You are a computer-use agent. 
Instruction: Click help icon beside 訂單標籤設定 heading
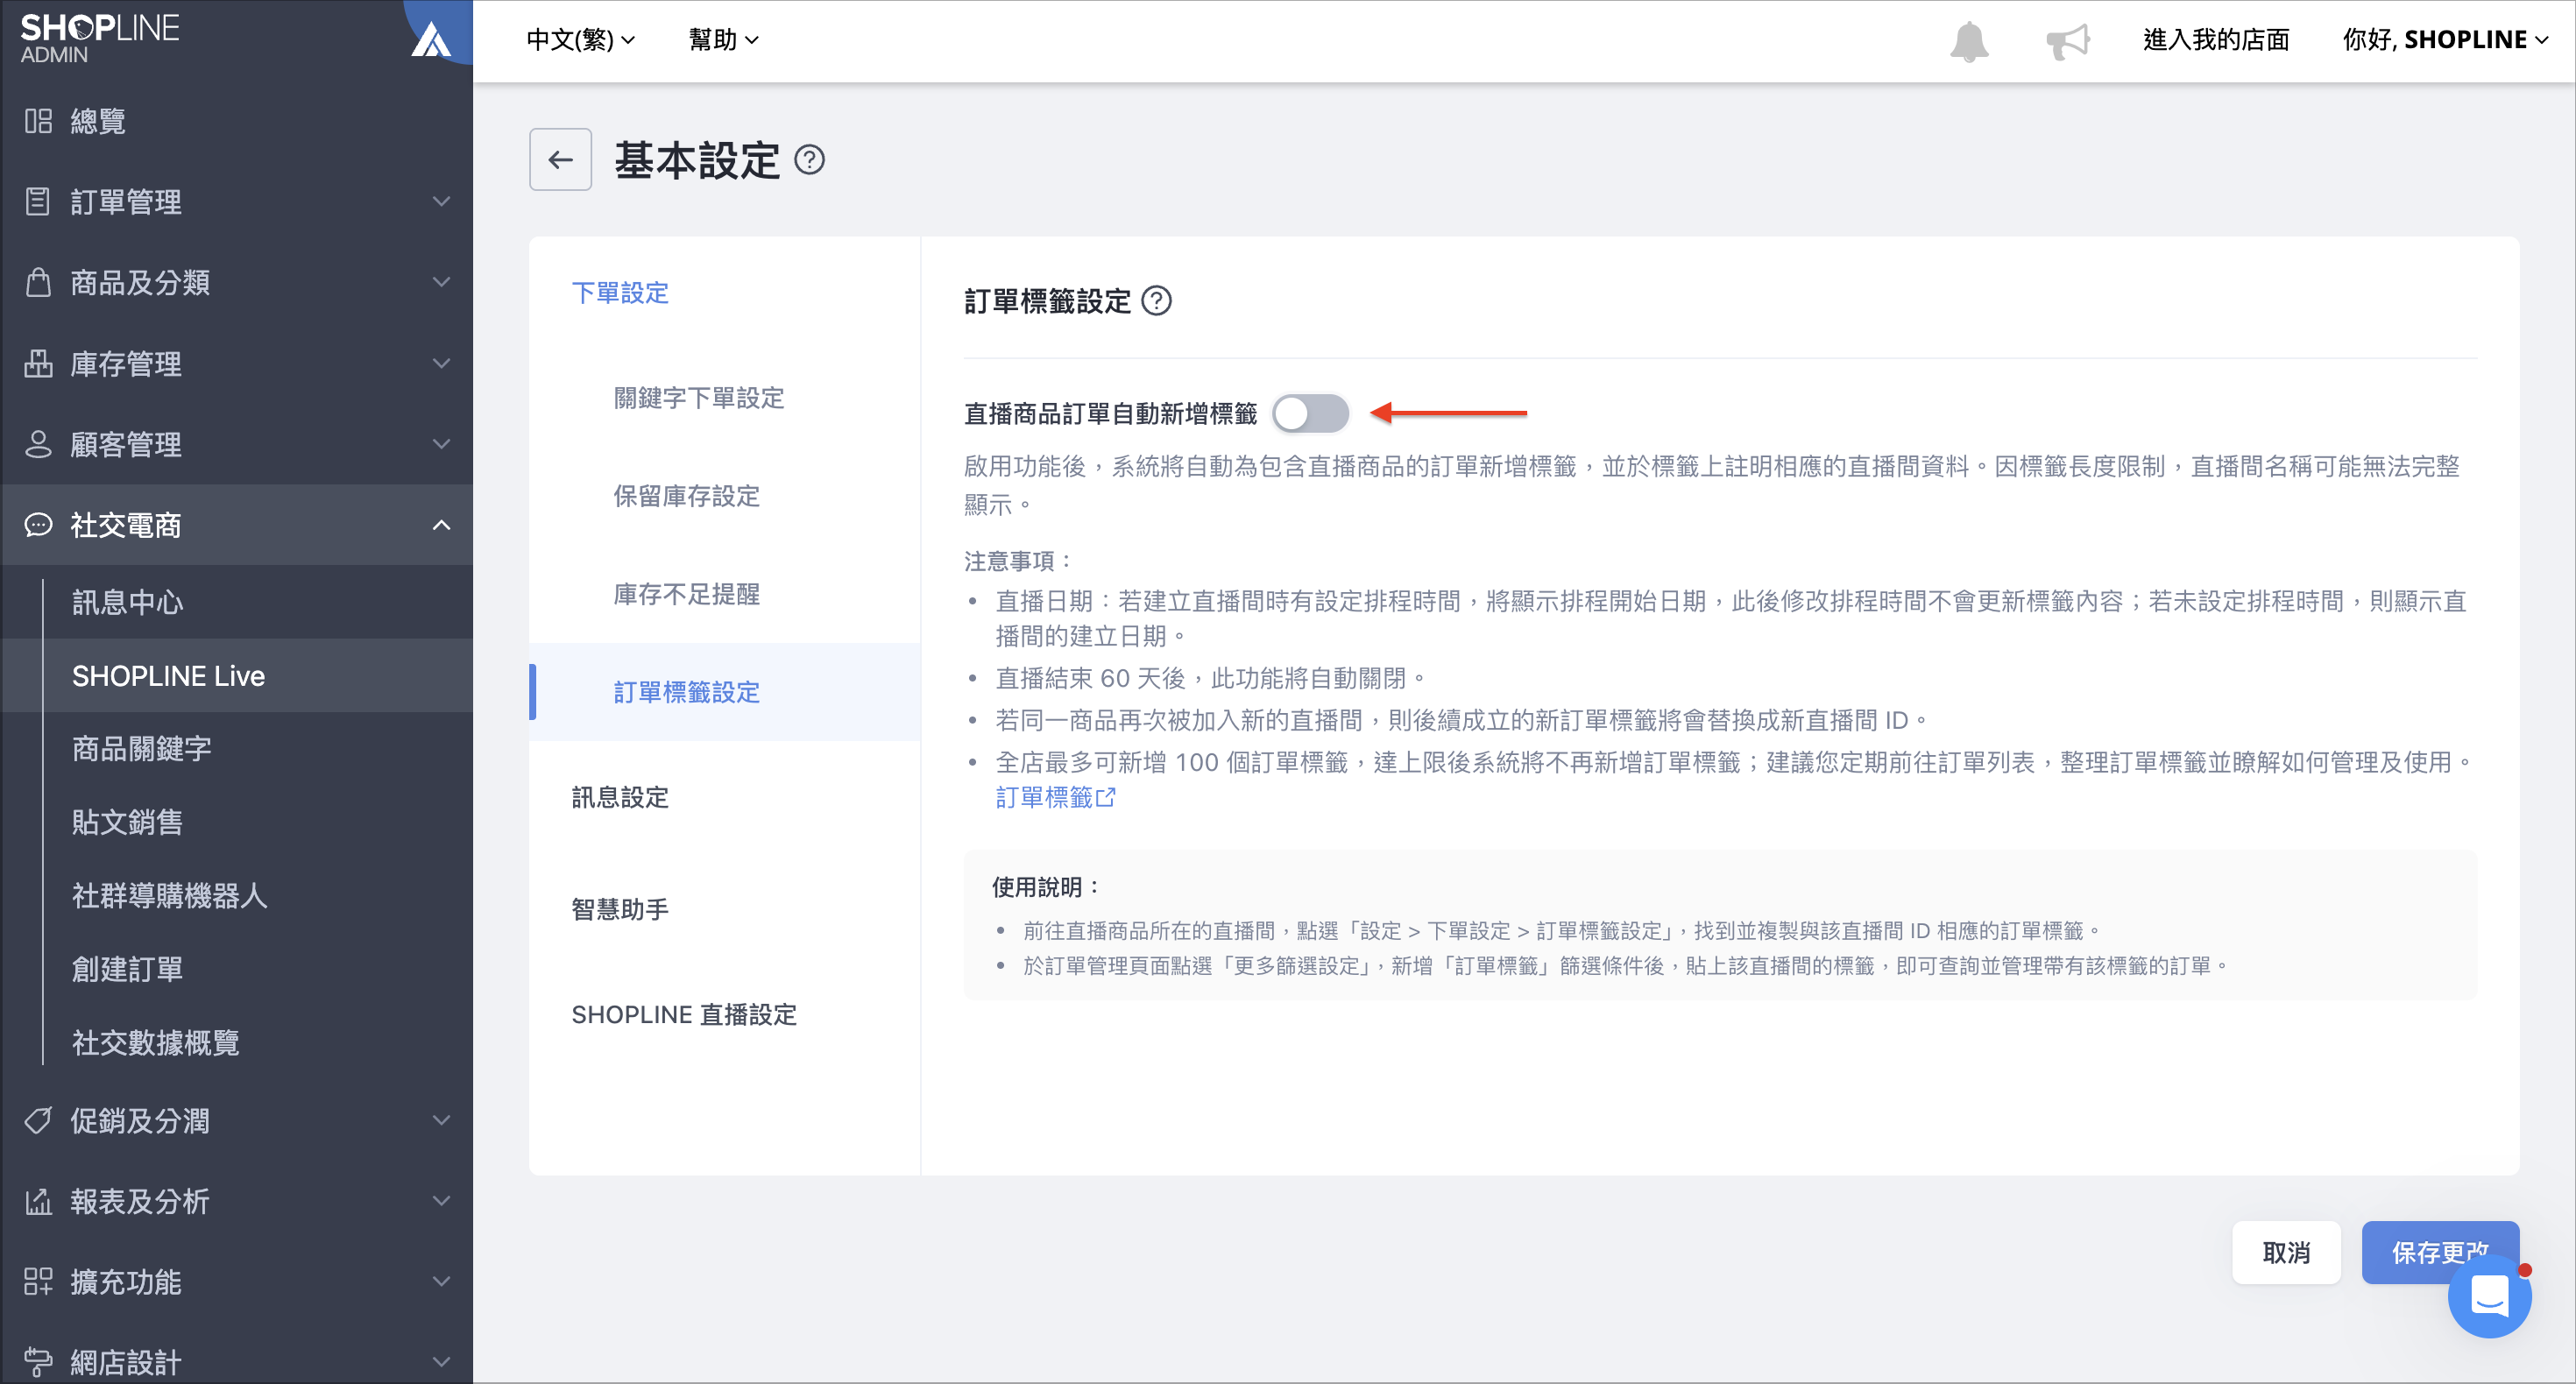(1156, 301)
